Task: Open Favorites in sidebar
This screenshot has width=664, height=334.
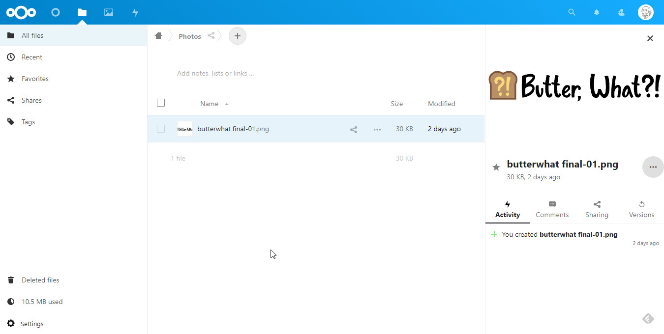Action: (73, 79)
